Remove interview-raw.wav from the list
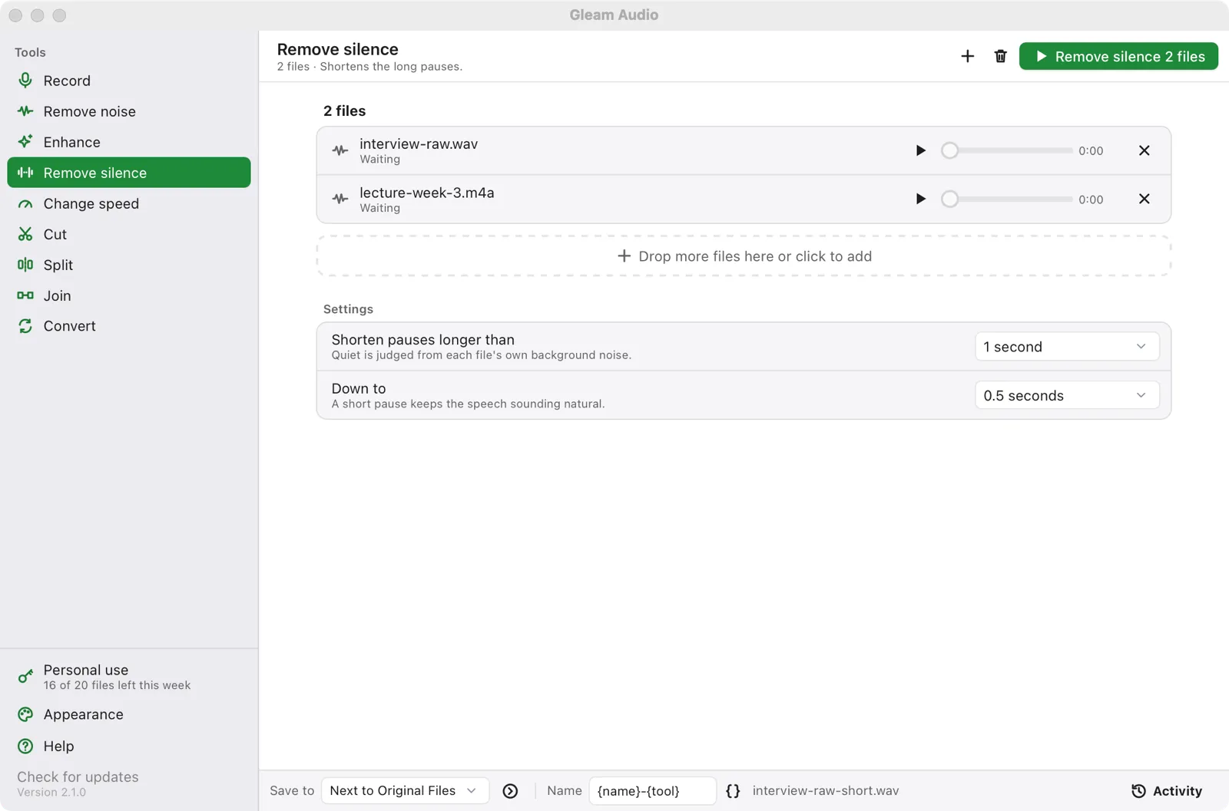This screenshot has width=1229, height=811. pos(1144,150)
